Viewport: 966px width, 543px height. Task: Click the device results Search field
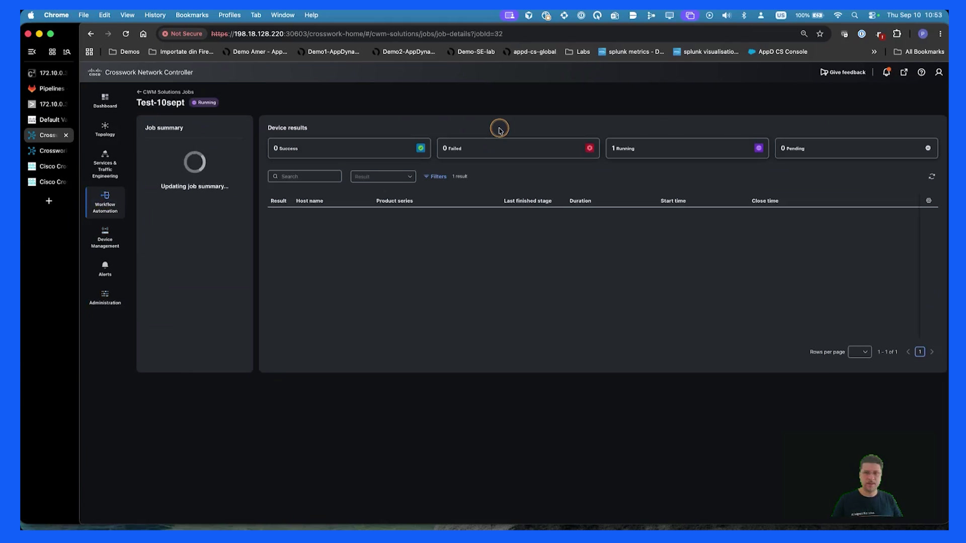click(305, 176)
